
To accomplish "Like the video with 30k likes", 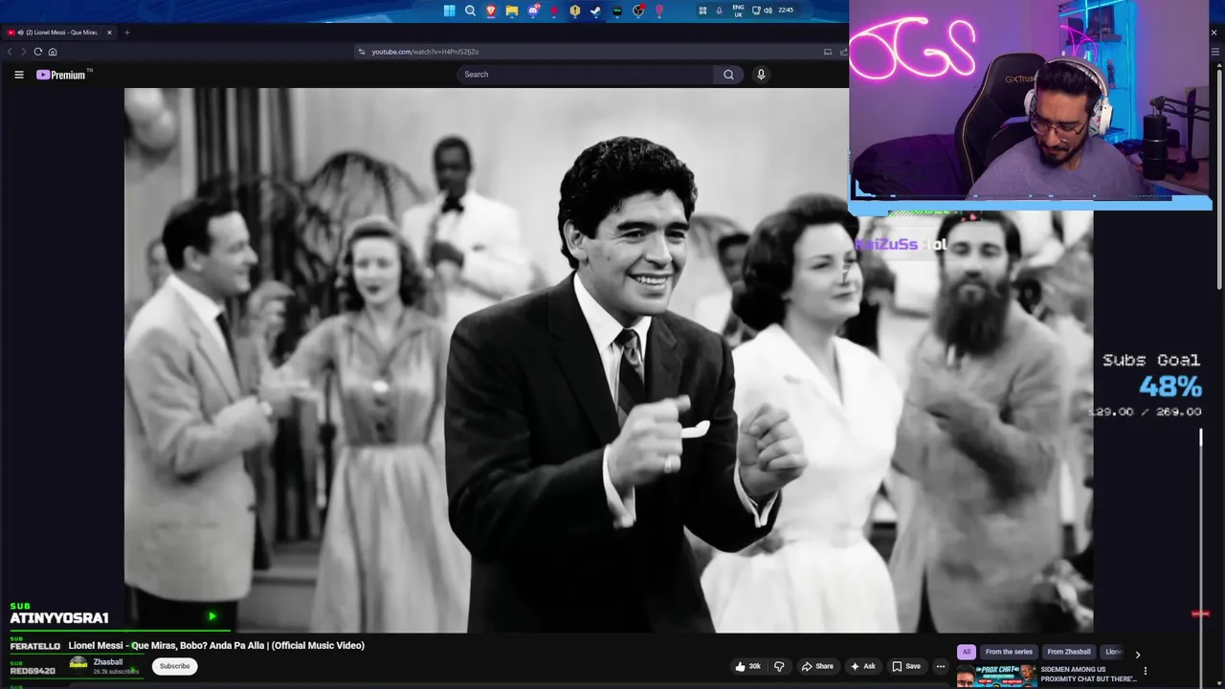I will point(748,666).
